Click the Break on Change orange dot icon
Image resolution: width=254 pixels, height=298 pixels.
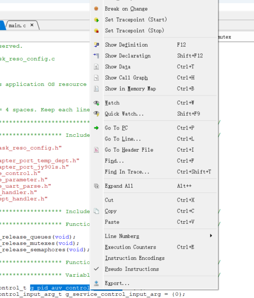click(96, 8)
